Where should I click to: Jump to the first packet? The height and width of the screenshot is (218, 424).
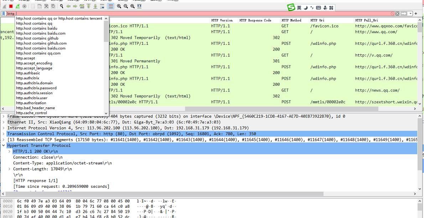(88, 6)
